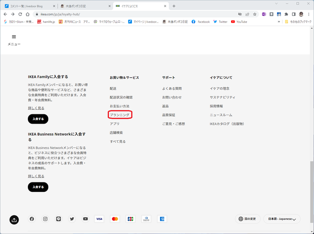Screen dimensions: 314x234
Task: Open IKEA YouTube social icon
Action: pyautogui.click(x=85, y=219)
